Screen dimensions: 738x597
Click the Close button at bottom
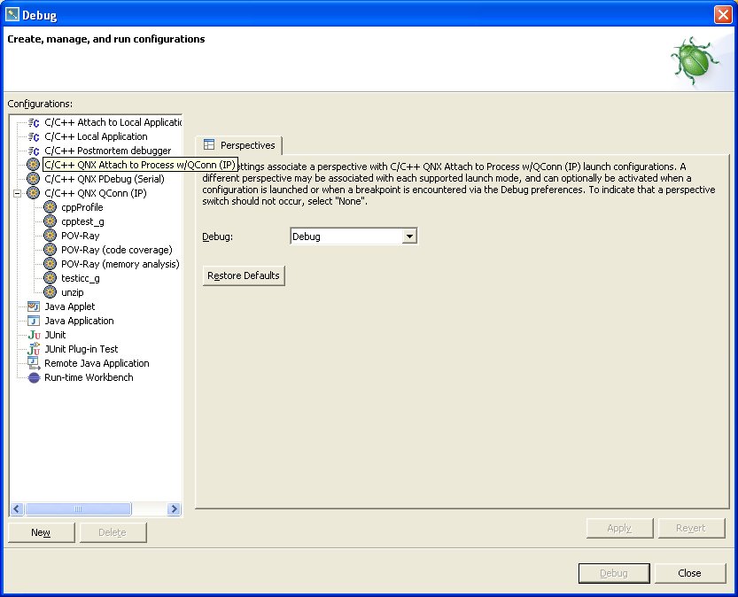[x=689, y=573]
